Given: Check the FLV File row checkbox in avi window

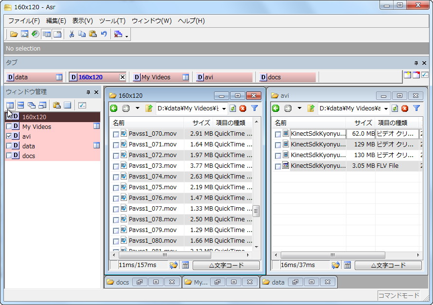Looking at the screenshot, I should coord(278,166).
